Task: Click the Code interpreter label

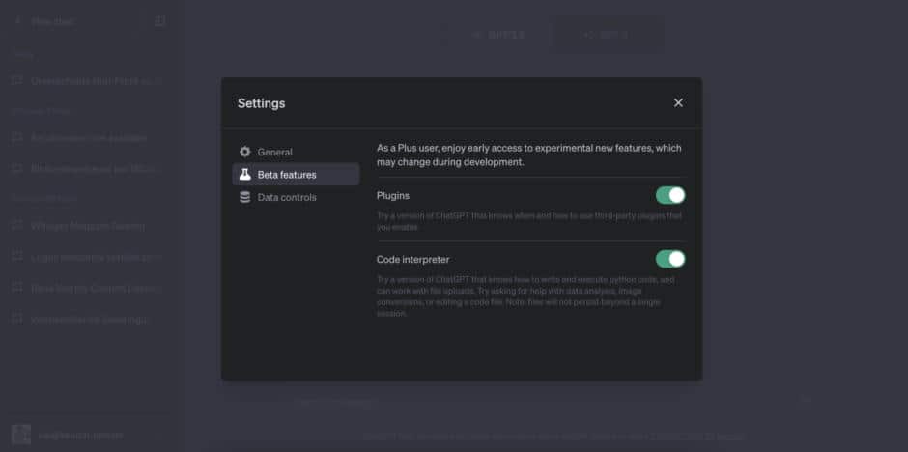Action: (x=412, y=259)
